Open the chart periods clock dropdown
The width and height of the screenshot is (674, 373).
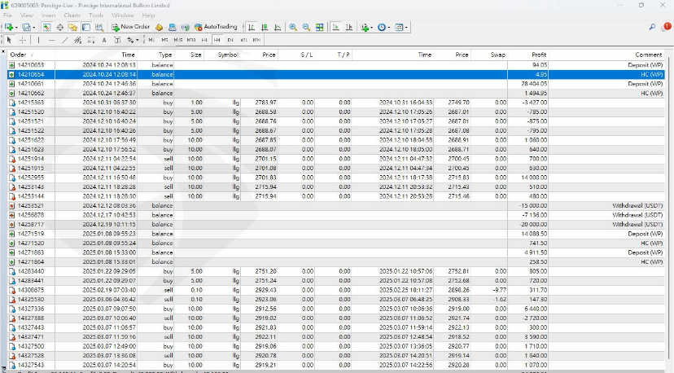tap(383, 27)
